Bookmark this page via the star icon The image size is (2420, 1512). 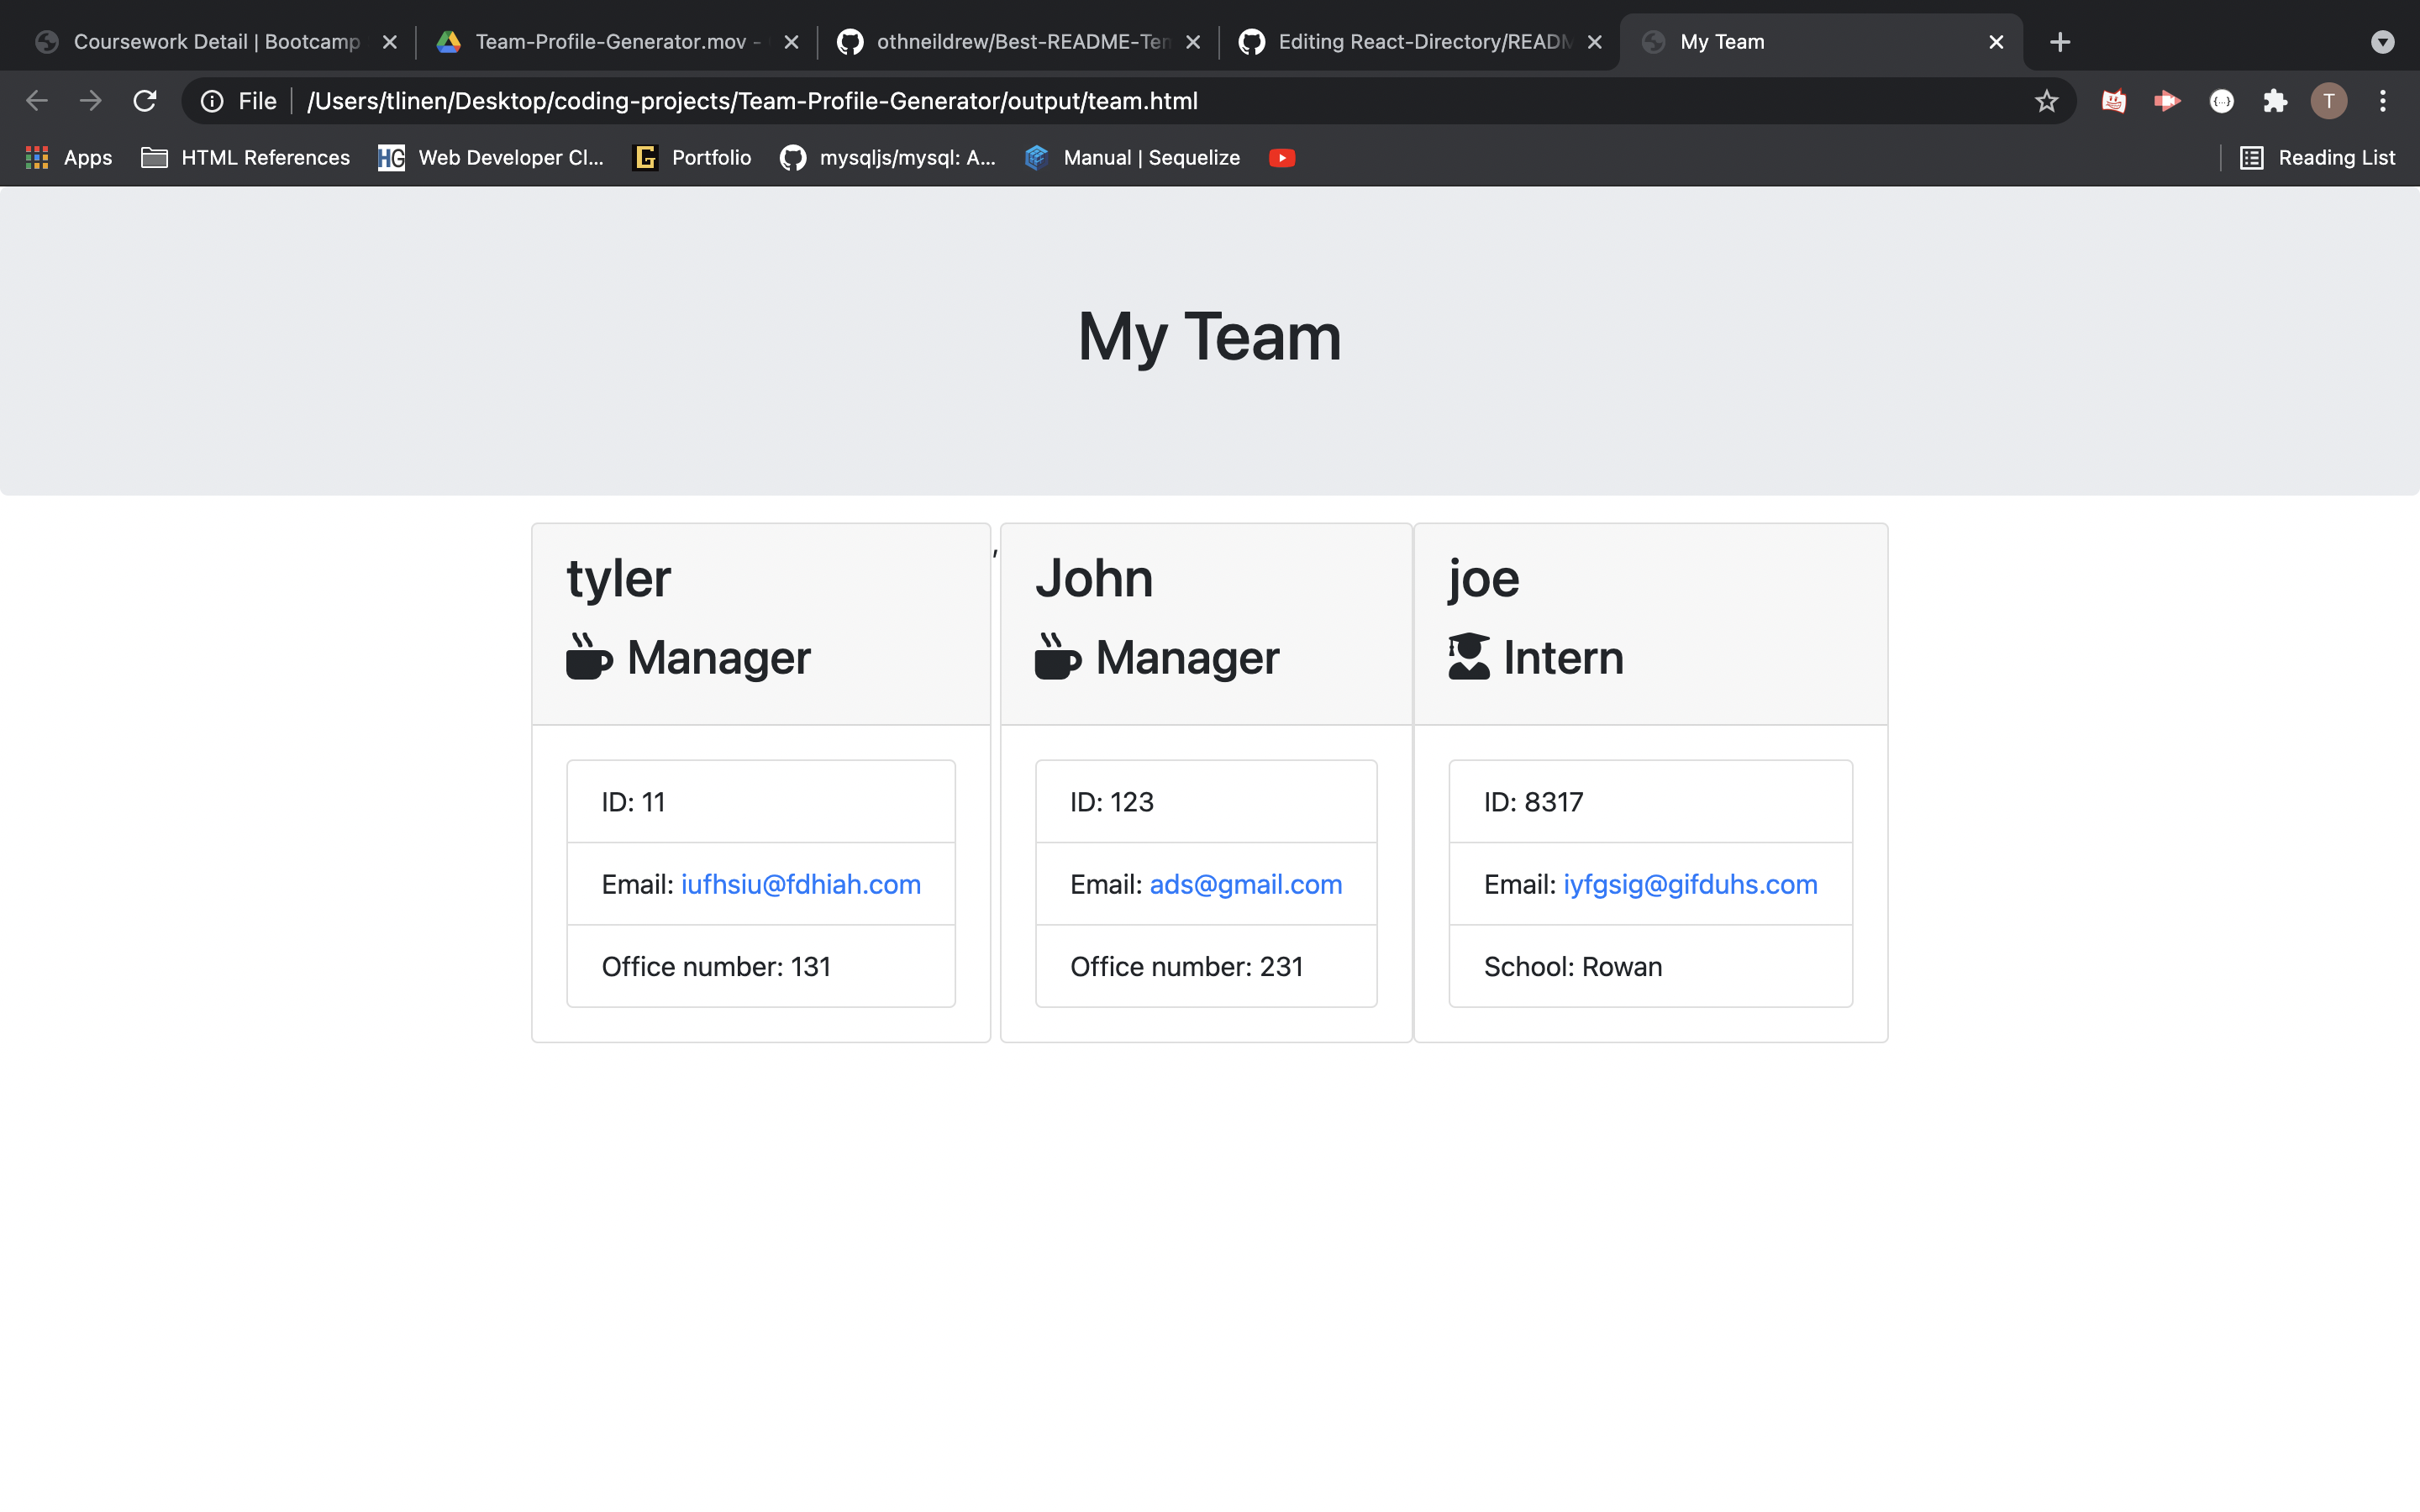(2046, 100)
